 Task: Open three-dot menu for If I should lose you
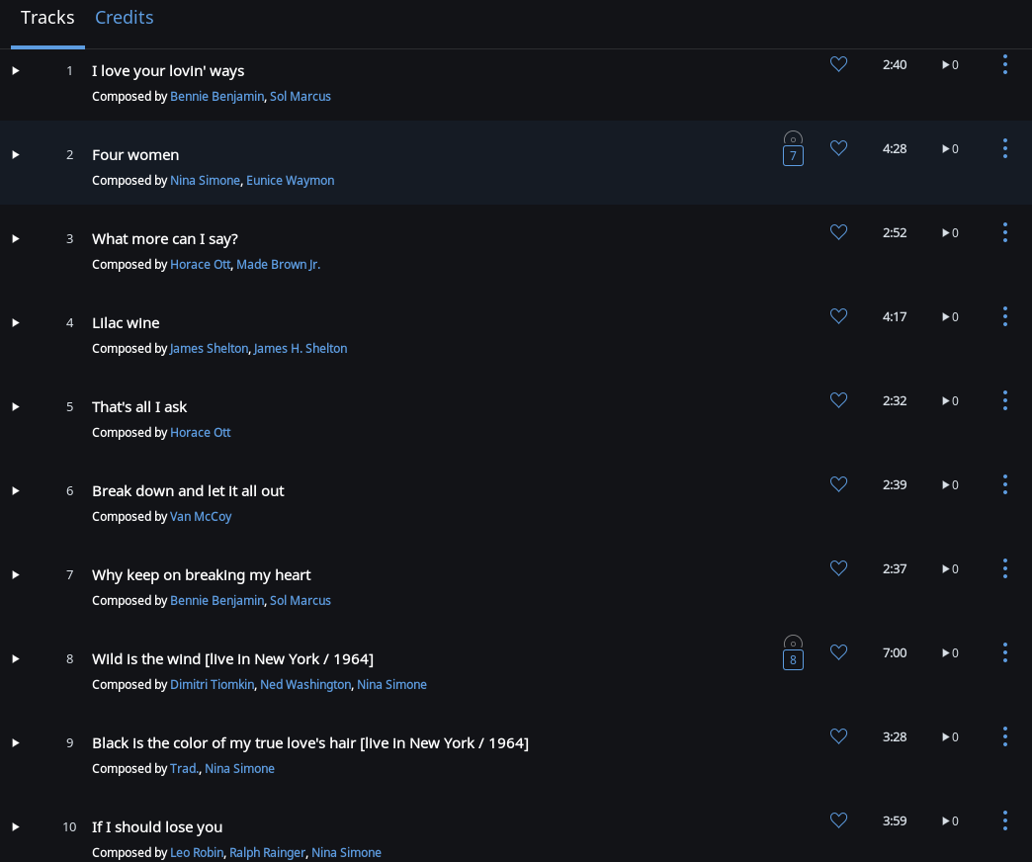pos(1005,820)
